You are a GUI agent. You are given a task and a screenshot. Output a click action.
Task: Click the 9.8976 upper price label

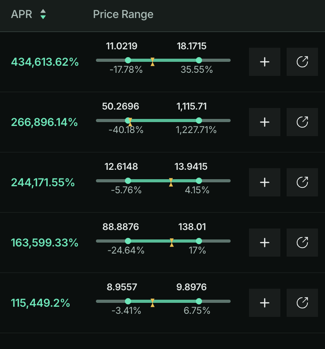point(191,287)
